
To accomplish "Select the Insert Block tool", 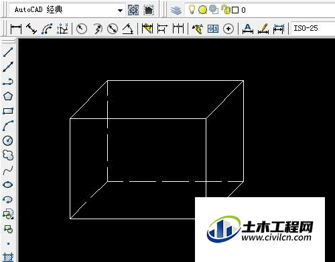I will (8, 214).
